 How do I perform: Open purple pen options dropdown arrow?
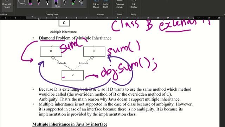[59, 6]
